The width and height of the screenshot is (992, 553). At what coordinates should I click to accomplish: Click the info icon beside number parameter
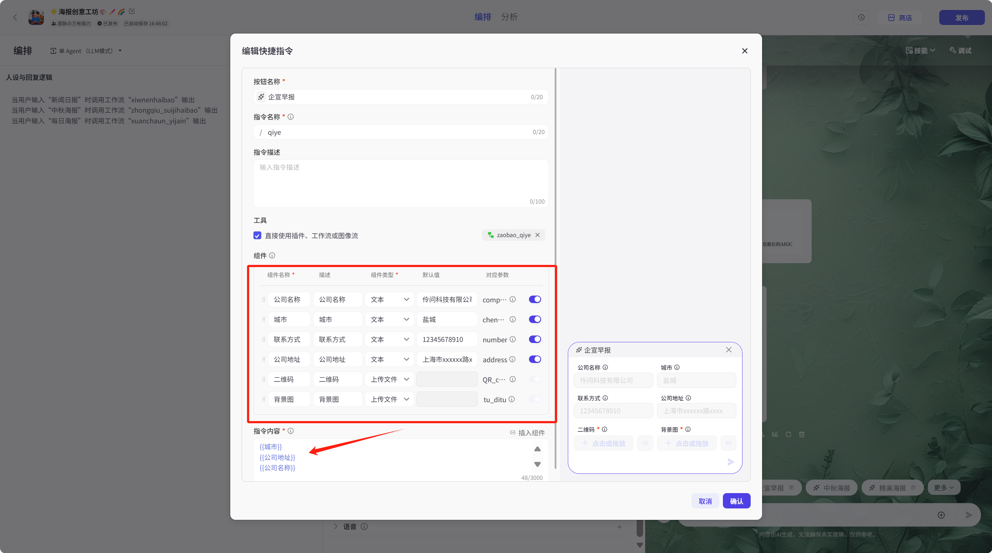tap(513, 339)
